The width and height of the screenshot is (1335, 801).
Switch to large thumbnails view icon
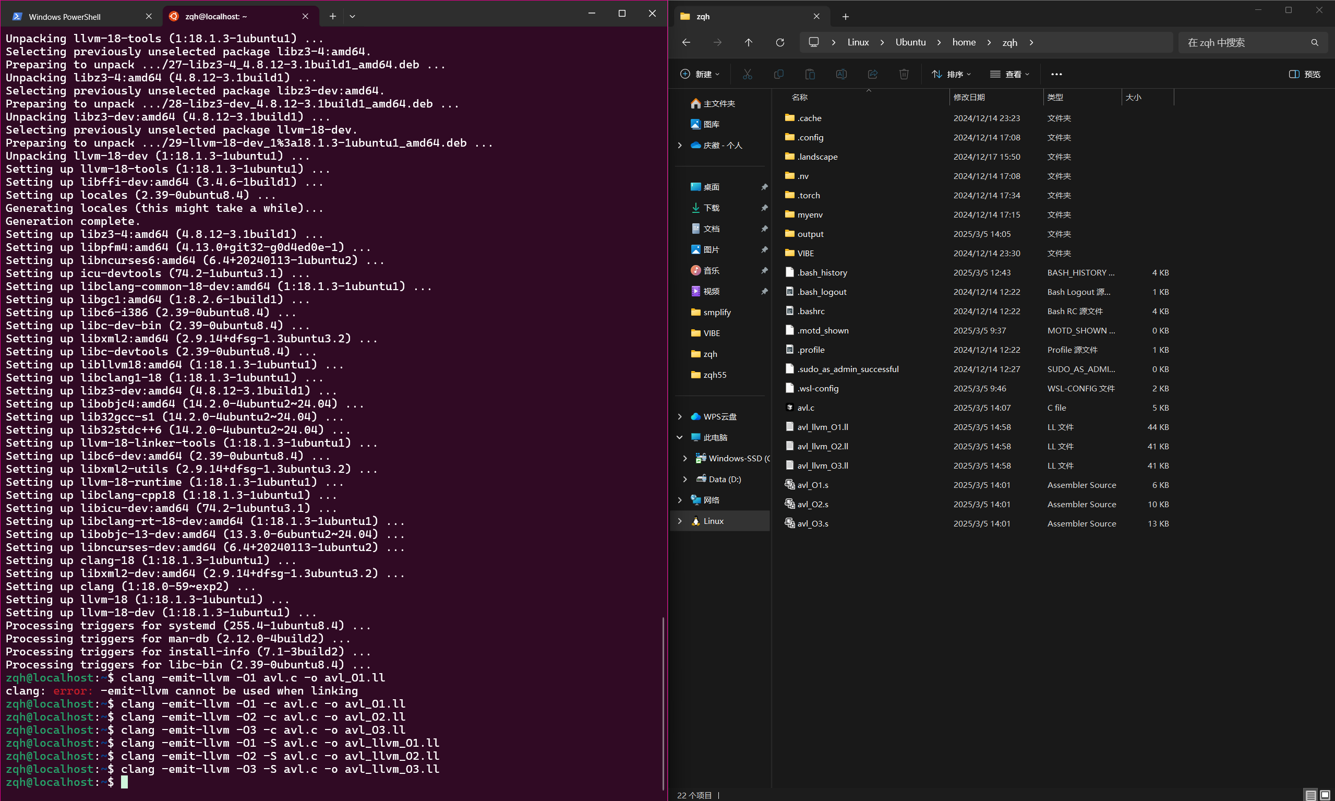1325,795
